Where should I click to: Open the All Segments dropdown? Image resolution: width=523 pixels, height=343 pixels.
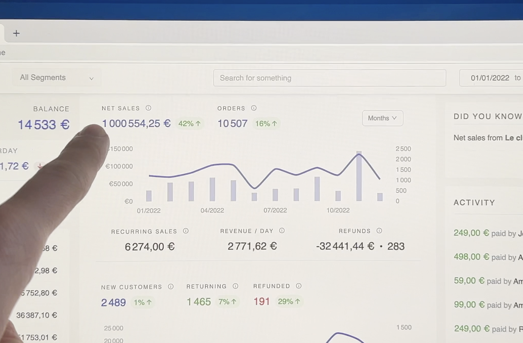coord(57,78)
